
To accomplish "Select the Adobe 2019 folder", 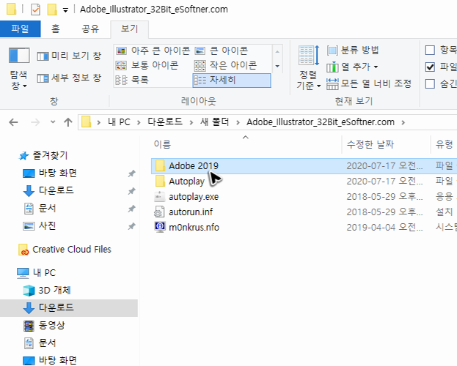I will [194, 166].
